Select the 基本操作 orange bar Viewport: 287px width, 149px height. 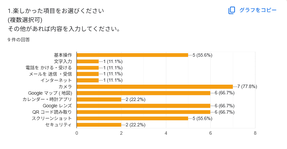pos(132,55)
